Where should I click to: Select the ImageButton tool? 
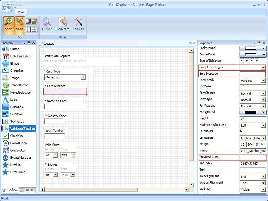(x=19, y=85)
